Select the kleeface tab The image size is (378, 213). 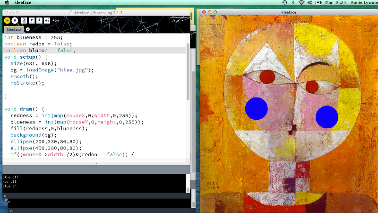14,29
